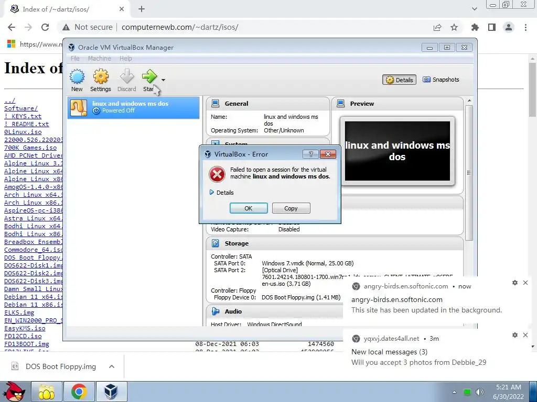Click the VM preview thumbnail

point(398,151)
